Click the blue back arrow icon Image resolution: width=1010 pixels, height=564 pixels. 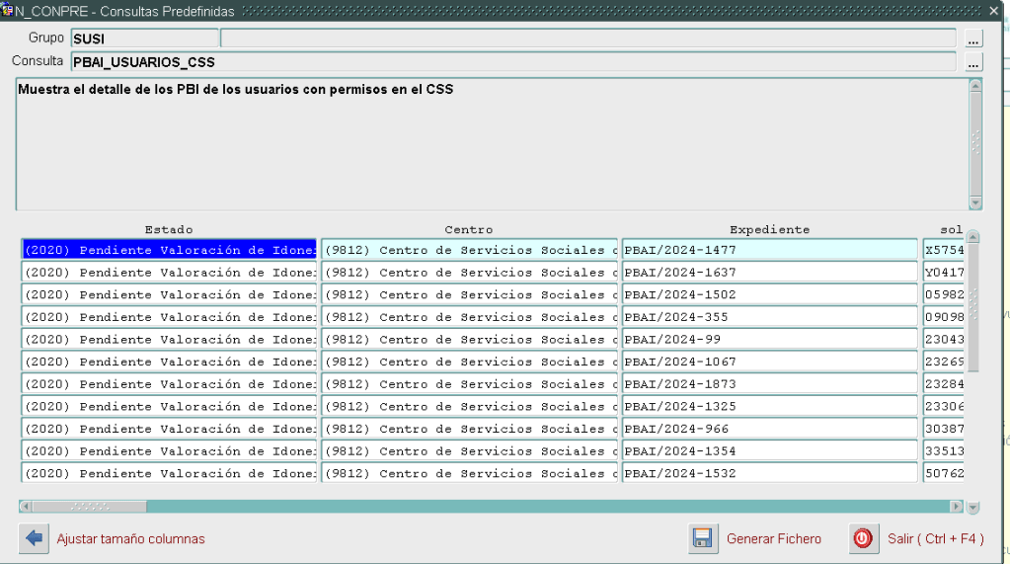click(x=34, y=538)
